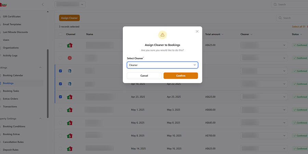Viewport: 308px width, 154px height.
Task: Click the Select all 31 link
Action: click(298, 27)
